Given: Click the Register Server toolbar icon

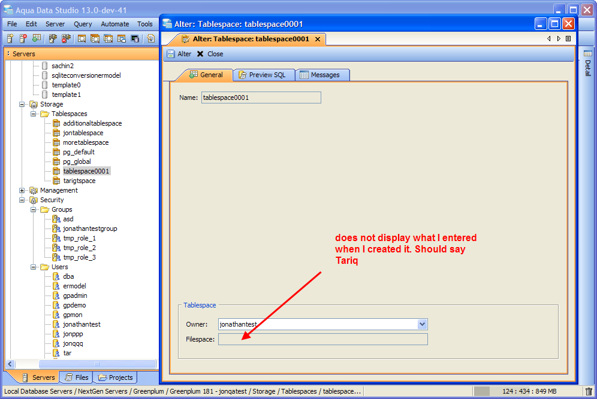Looking at the screenshot, I should [x=10, y=38].
